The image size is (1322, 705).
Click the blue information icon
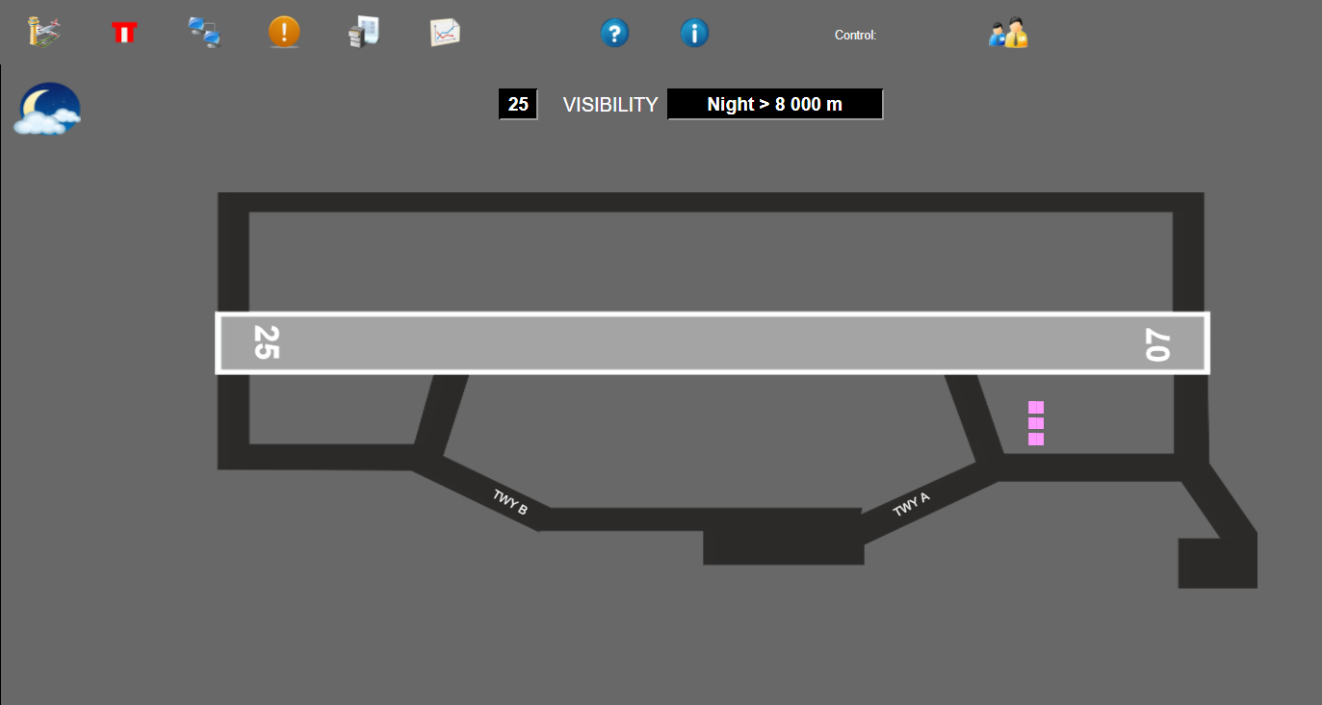click(694, 34)
